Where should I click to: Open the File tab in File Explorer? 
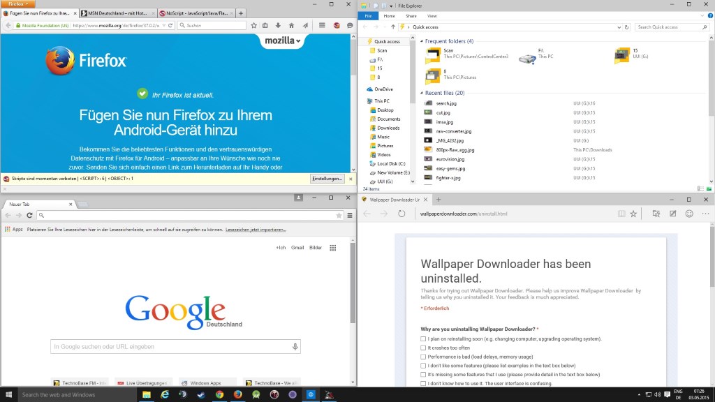coord(368,16)
